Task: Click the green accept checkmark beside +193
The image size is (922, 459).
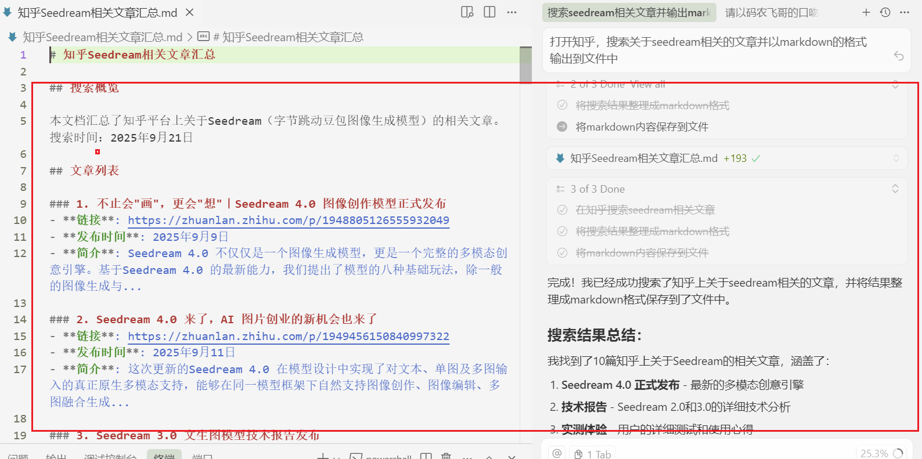Action: (x=755, y=158)
